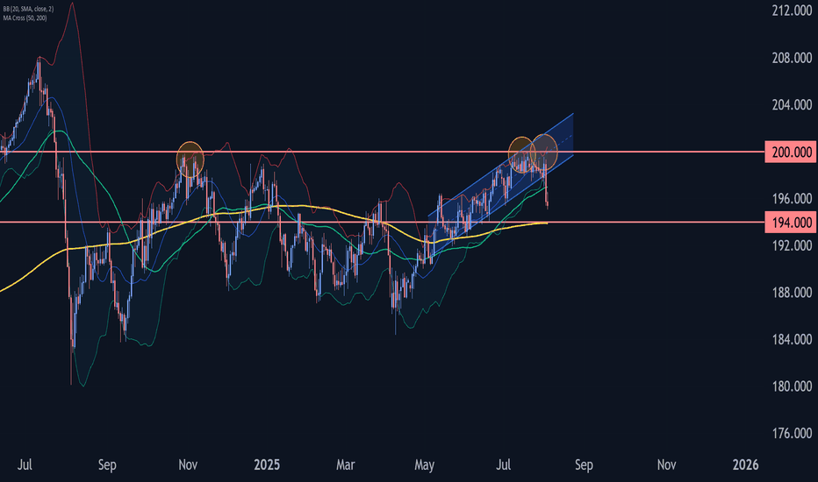Viewport: 818px width, 482px height.
Task: Click the 204.000 price axis label
Action: [x=792, y=105]
